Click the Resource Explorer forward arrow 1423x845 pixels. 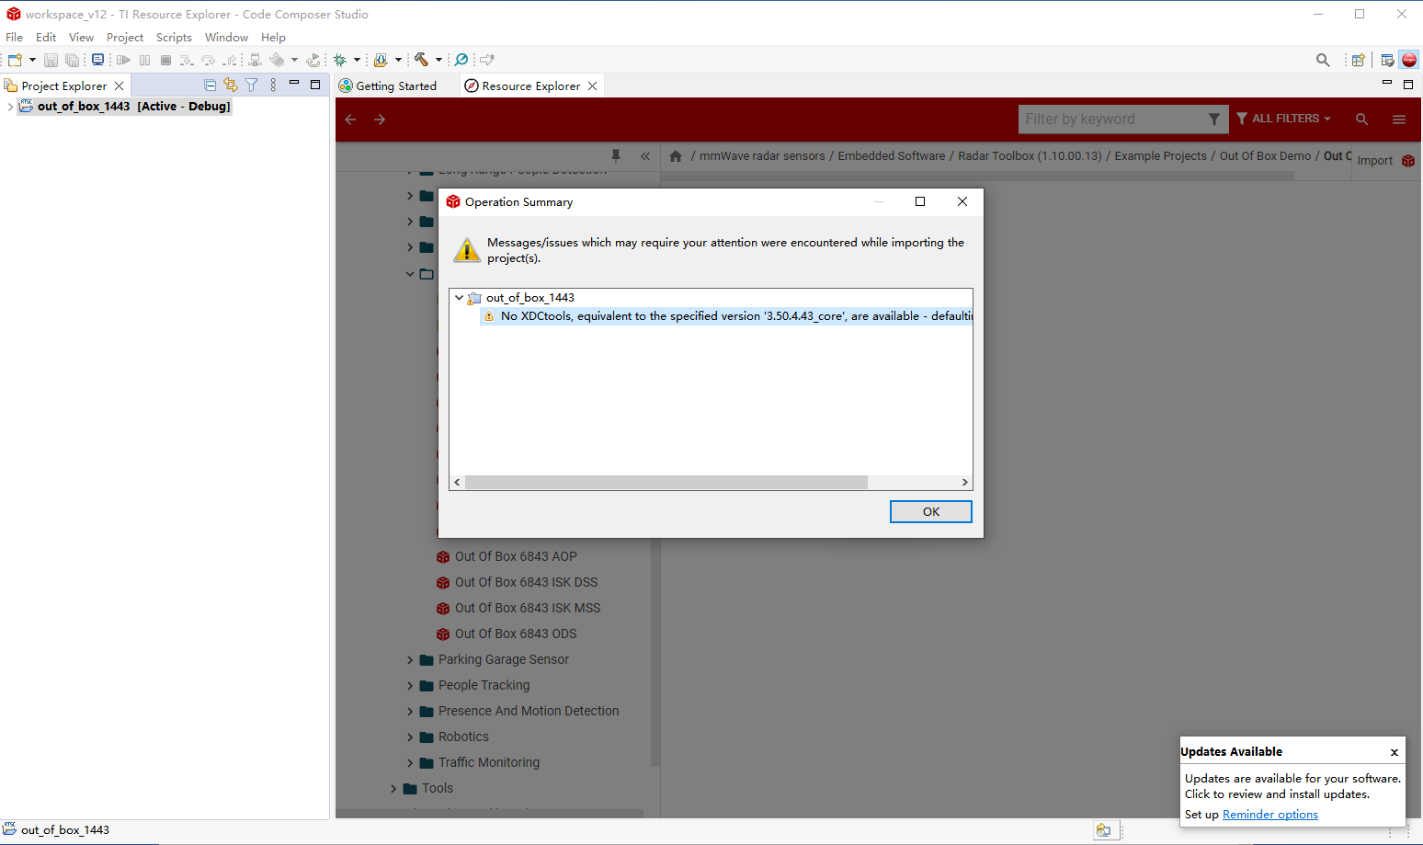pyautogui.click(x=380, y=120)
